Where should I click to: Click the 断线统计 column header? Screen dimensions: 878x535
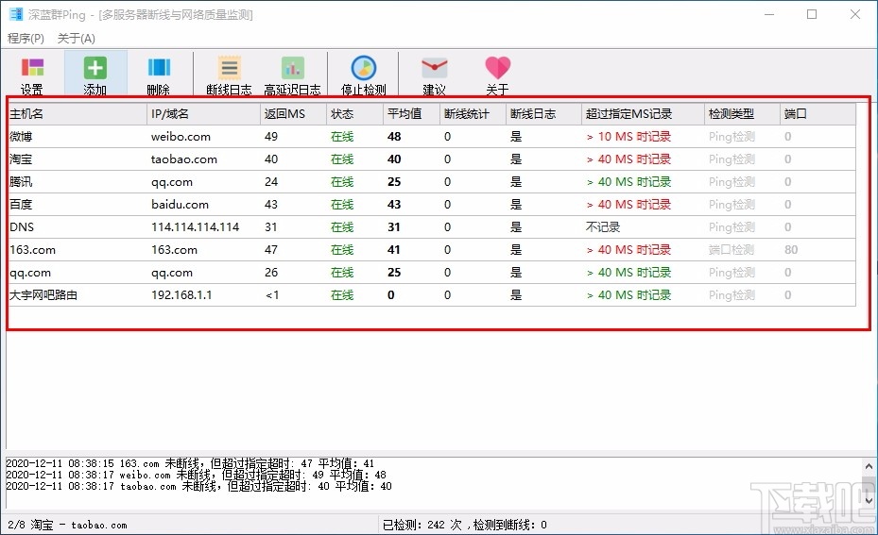(473, 114)
